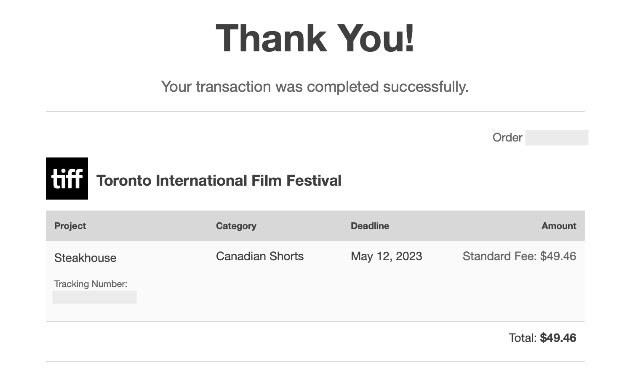619x384 pixels.
Task: Click the Tracking Number label
Action: pos(91,284)
